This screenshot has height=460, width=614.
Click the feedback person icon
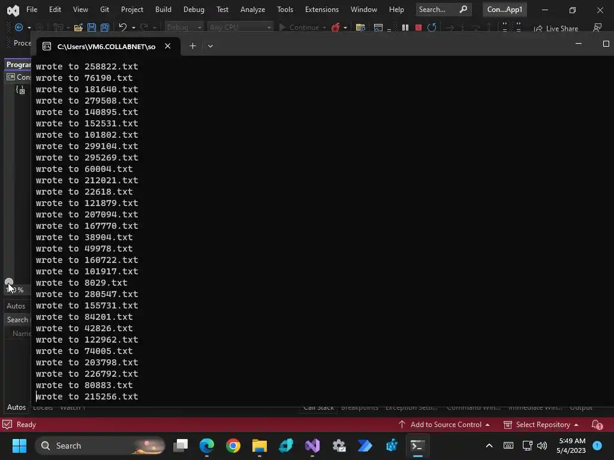click(x=597, y=28)
